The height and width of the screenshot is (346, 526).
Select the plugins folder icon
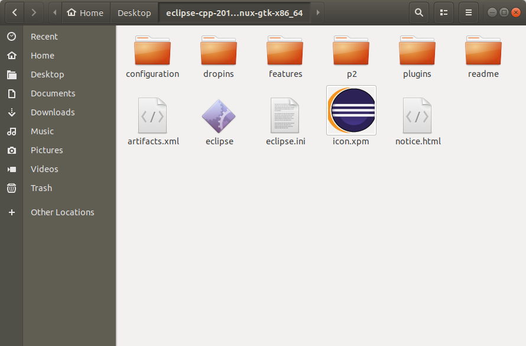(x=417, y=50)
